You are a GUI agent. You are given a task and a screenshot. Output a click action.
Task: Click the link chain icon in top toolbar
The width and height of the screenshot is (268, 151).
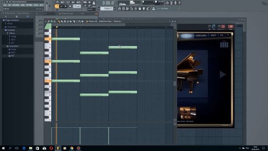pos(89,5)
